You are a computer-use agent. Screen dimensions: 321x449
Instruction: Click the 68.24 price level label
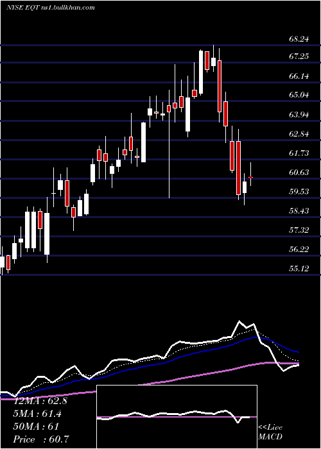click(299, 39)
